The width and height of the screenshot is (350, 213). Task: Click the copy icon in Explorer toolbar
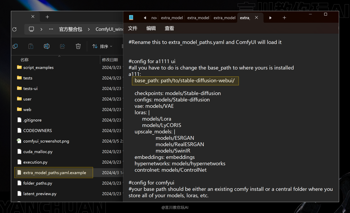pyautogui.click(x=15, y=46)
